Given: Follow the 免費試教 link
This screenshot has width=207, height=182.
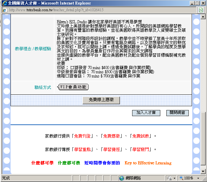Looking at the screenshot, I should click(141, 136).
